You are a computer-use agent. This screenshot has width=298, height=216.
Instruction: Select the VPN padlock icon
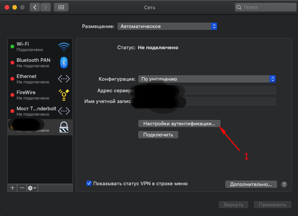(x=64, y=127)
